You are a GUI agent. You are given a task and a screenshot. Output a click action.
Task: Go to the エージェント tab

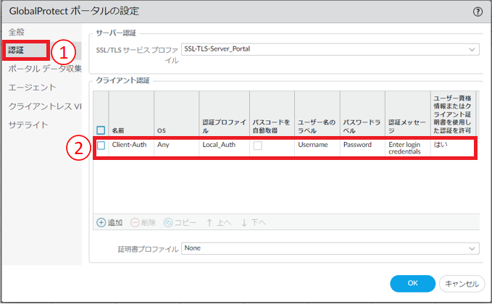(32, 88)
